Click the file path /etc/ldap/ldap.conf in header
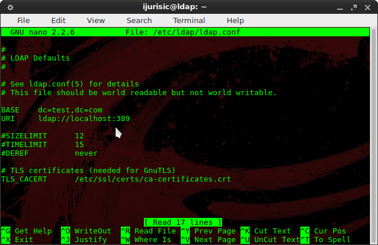The height and width of the screenshot is (245, 378). pyautogui.click(x=197, y=32)
